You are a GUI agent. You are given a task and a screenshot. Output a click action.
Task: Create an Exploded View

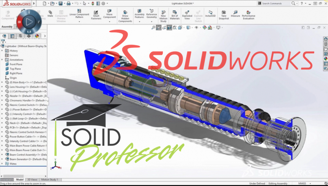[187, 15]
